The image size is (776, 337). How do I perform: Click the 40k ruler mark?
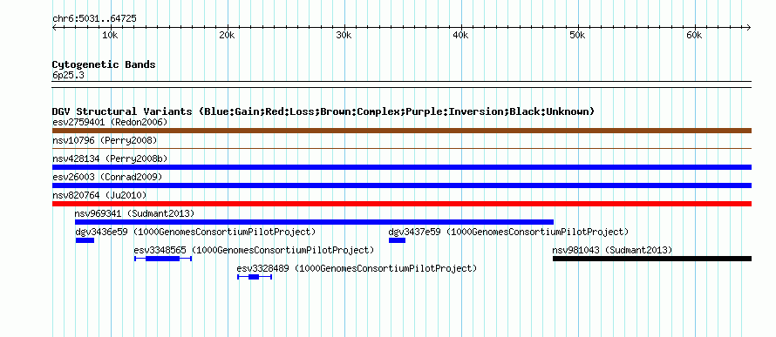pyautogui.click(x=460, y=36)
